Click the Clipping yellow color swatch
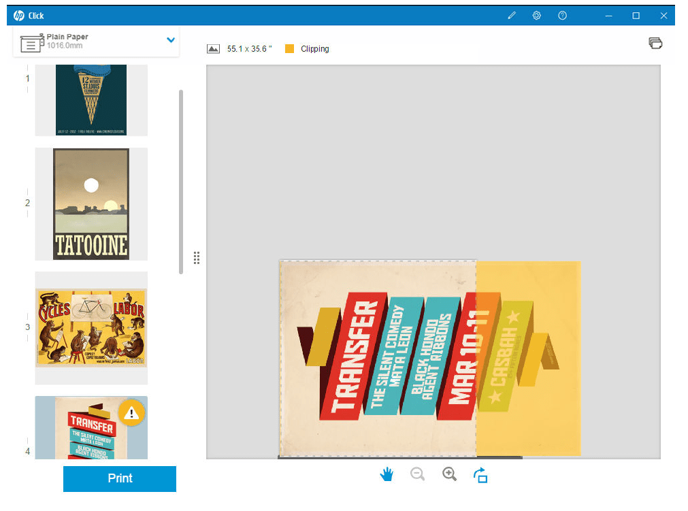 click(x=290, y=48)
